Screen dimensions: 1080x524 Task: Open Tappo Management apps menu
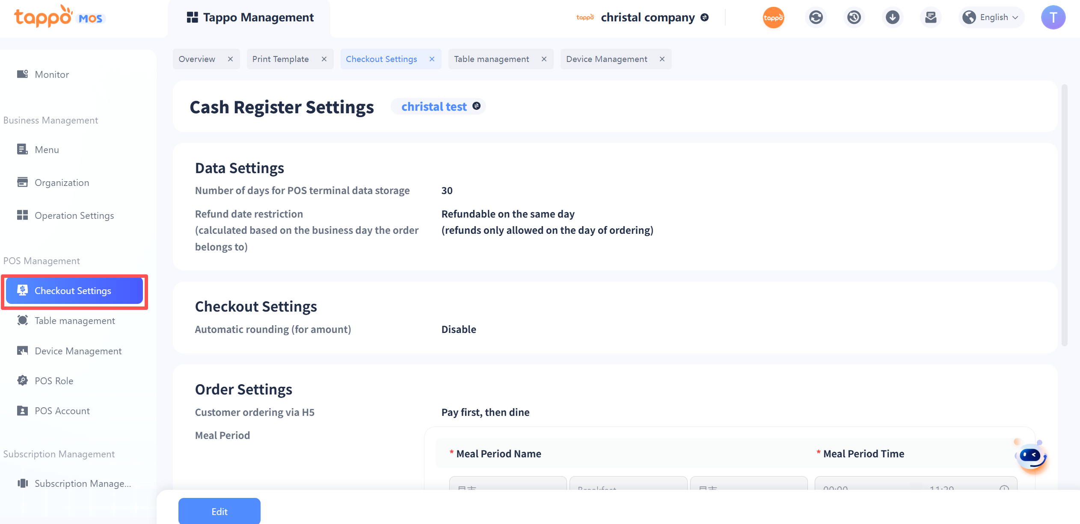pos(250,18)
